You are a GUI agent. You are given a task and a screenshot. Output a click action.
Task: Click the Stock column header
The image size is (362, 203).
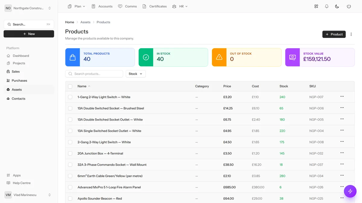[x=284, y=86]
